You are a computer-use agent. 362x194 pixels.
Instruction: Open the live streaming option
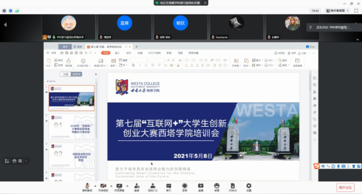click(x=200, y=186)
